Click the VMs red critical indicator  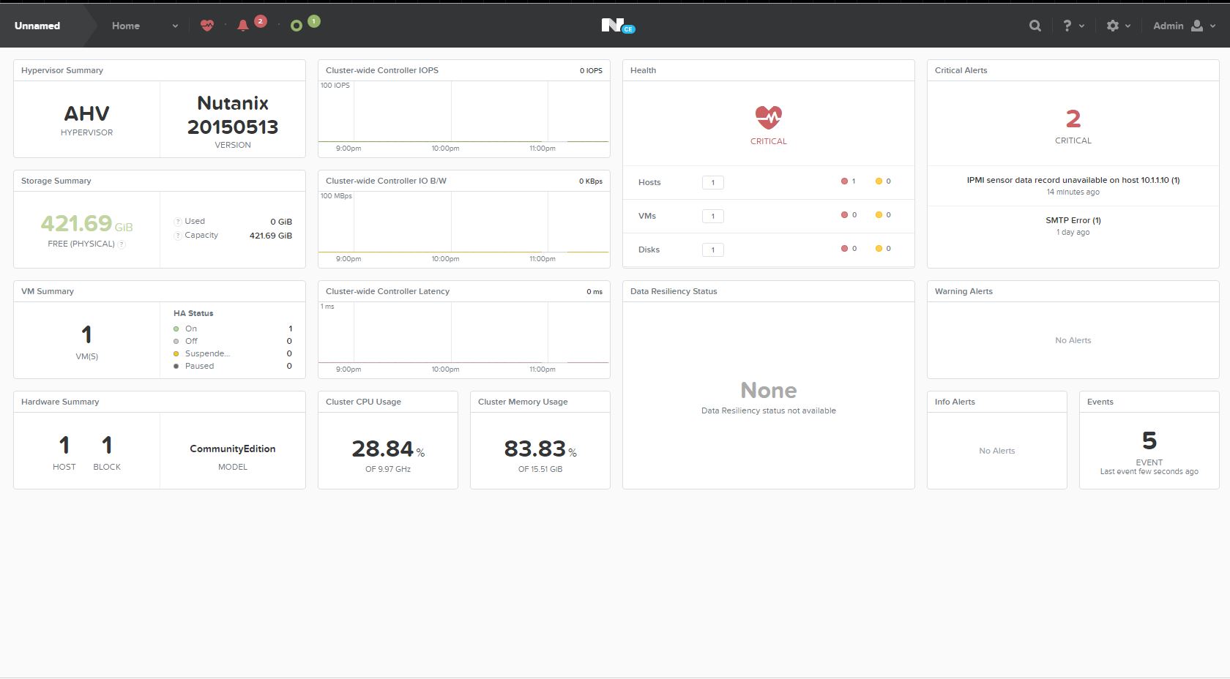click(844, 215)
